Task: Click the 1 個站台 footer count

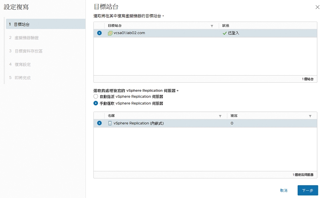Action: pyautogui.click(x=308, y=79)
